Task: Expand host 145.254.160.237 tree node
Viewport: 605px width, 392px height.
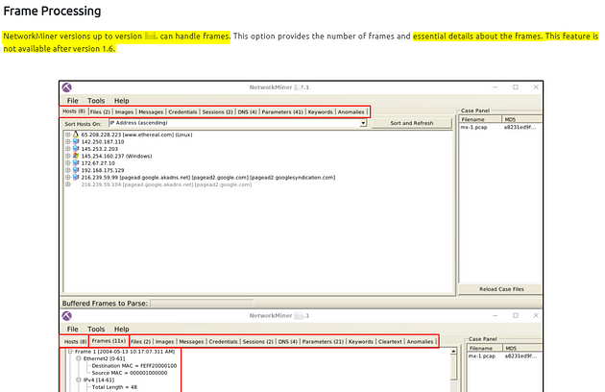Action: point(68,156)
